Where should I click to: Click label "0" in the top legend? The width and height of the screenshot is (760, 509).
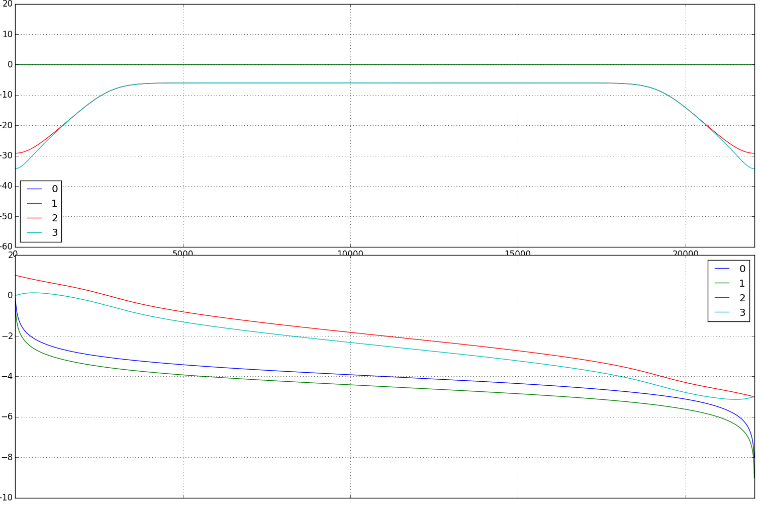55,189
